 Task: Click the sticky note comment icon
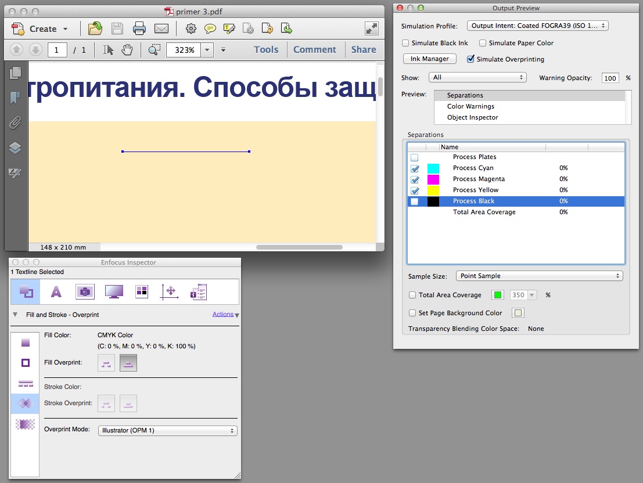coord(210,28)
